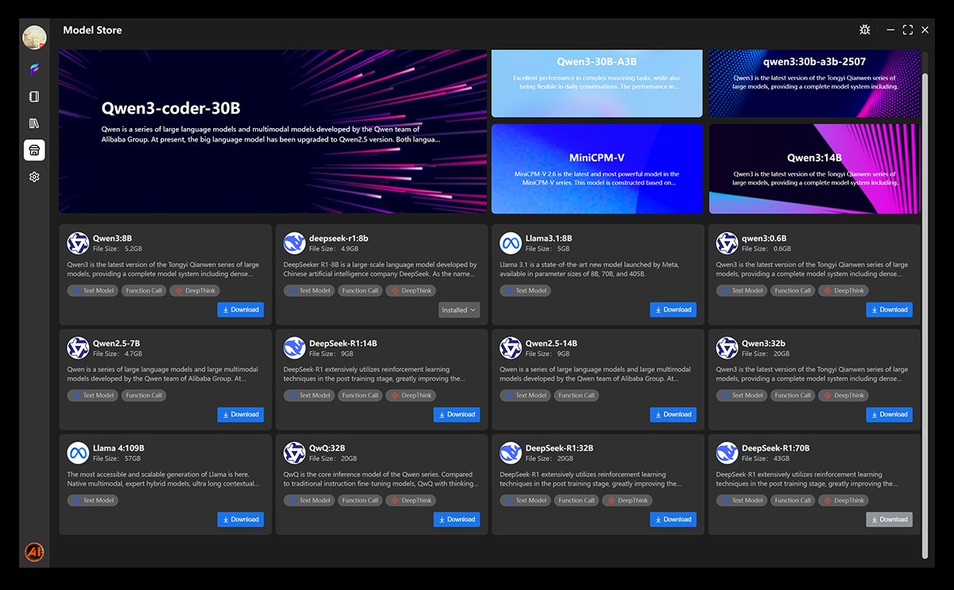This screenshot has width=954, height=590.
Task: Download the QwQ:32B model
Action: (x=457, y=519)
